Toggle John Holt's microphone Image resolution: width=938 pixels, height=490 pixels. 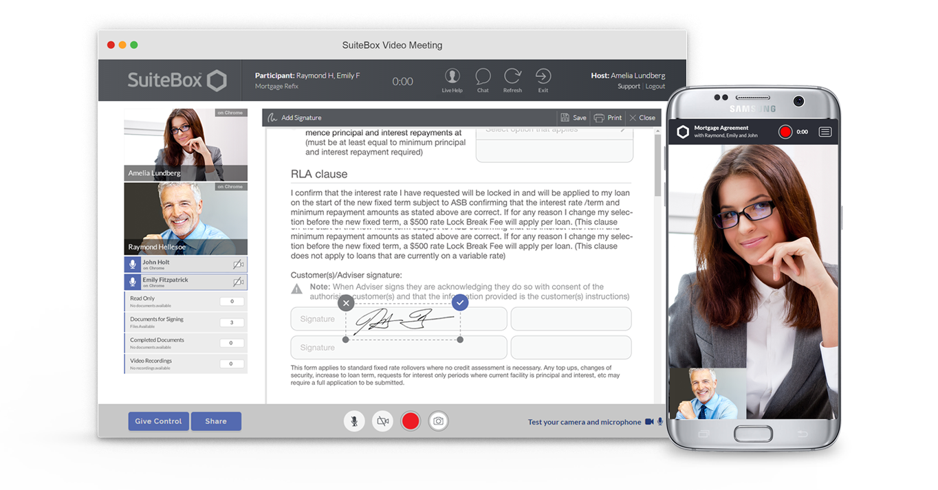(x=133, y=265)
